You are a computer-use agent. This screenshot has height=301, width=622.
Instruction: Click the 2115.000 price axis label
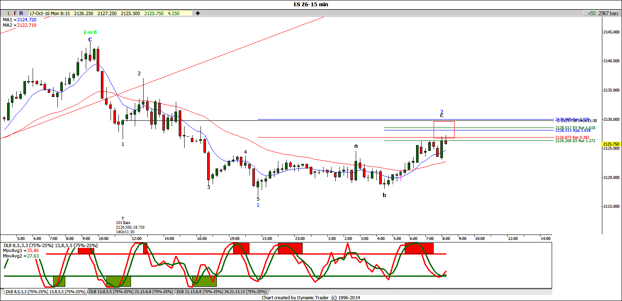[x=611, y=207]
